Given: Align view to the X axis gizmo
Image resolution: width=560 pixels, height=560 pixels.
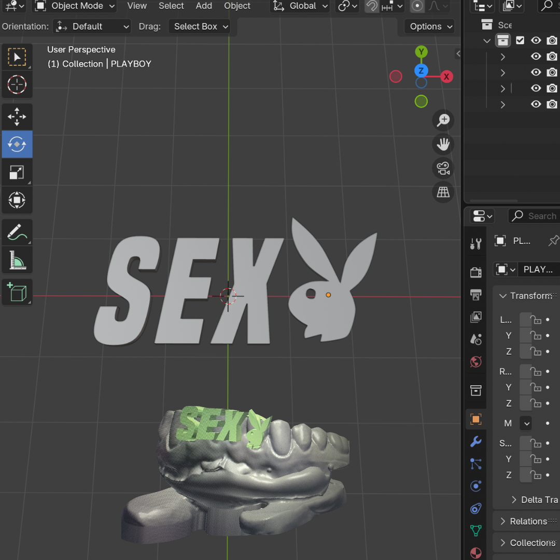Looking at the screenshot, I should 446,76.
